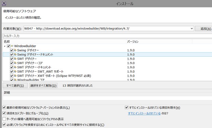Uncheck SWT デザイナー XWT サポート checkbox

[x=12, y=76]
